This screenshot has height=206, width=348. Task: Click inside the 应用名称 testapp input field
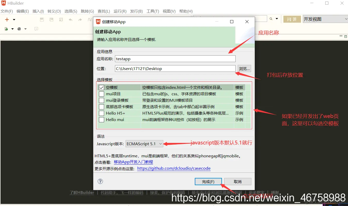click(175, 59)
